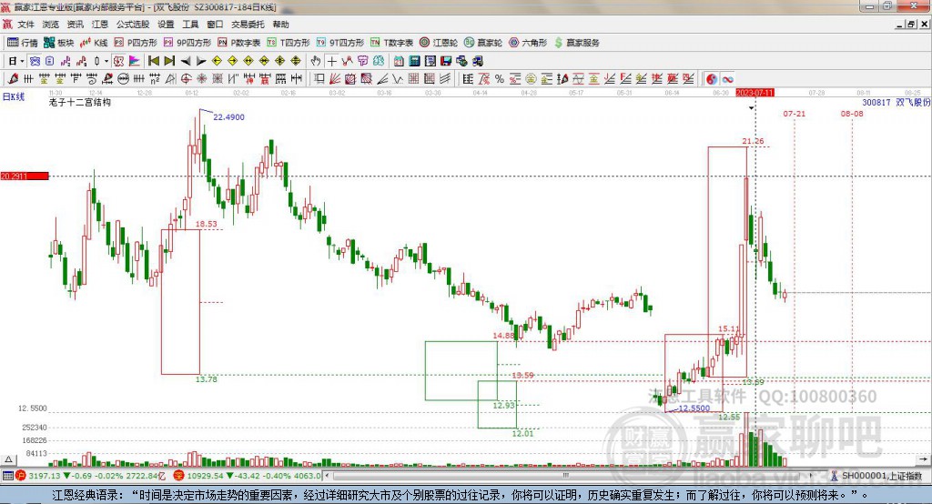Open the 交易委托 menu
Screen dimensions: 932x504
pos(248,25)
